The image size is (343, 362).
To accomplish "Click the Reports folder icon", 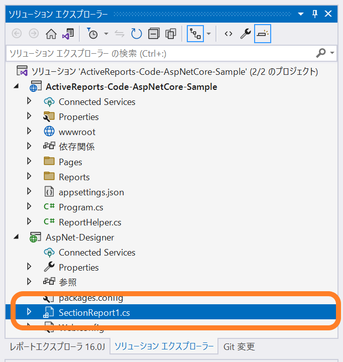I will tap(49, 176).
